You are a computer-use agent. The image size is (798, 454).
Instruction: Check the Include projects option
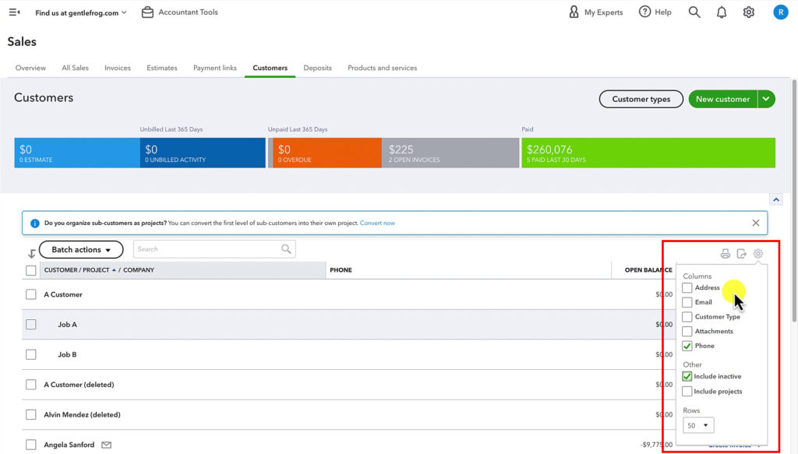tap(687, 391)
